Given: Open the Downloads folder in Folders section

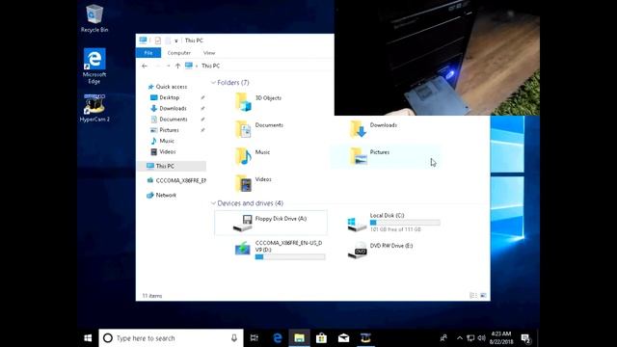Looking at the screenshot, I should (373, 128).
